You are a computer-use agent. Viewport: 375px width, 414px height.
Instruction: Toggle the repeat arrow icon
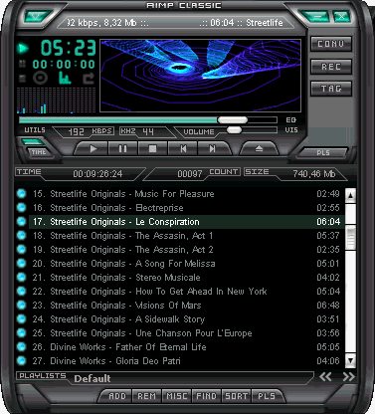click(x=89, y=79)
